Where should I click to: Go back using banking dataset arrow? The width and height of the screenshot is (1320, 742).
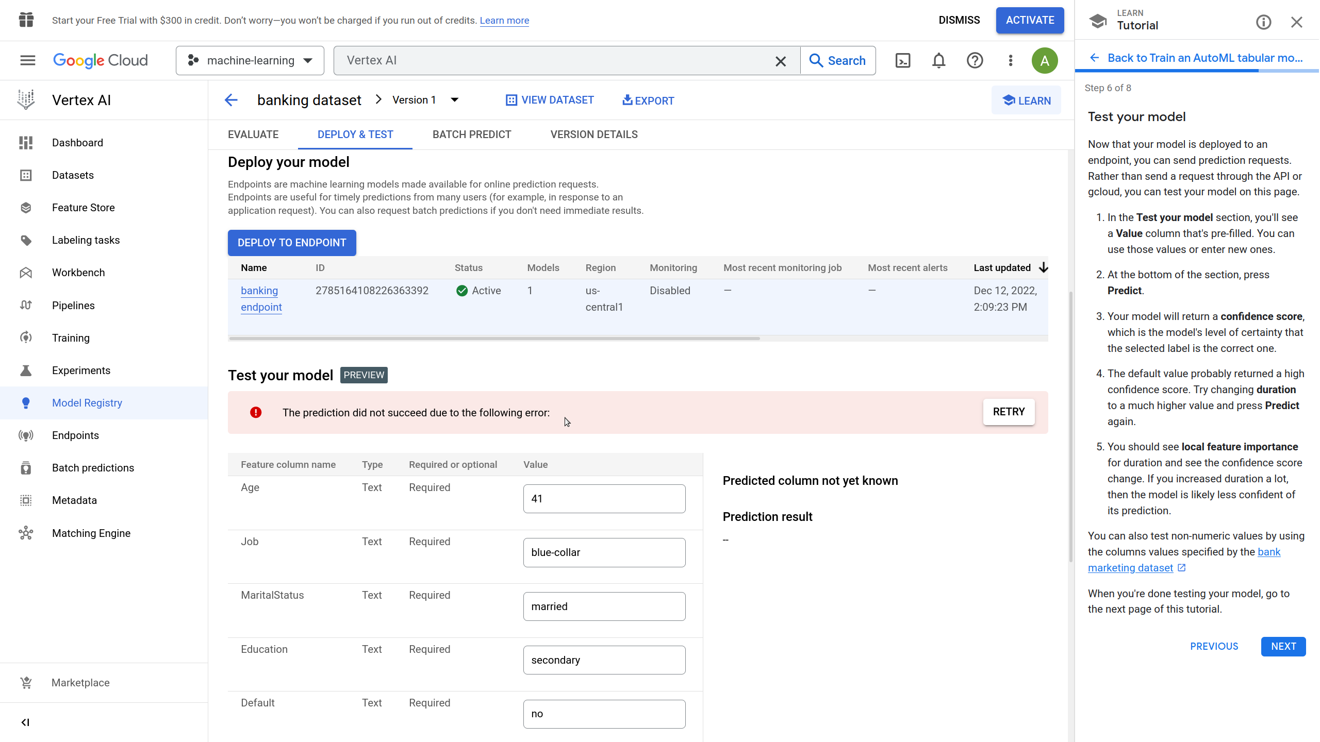(x=231, y=100)
